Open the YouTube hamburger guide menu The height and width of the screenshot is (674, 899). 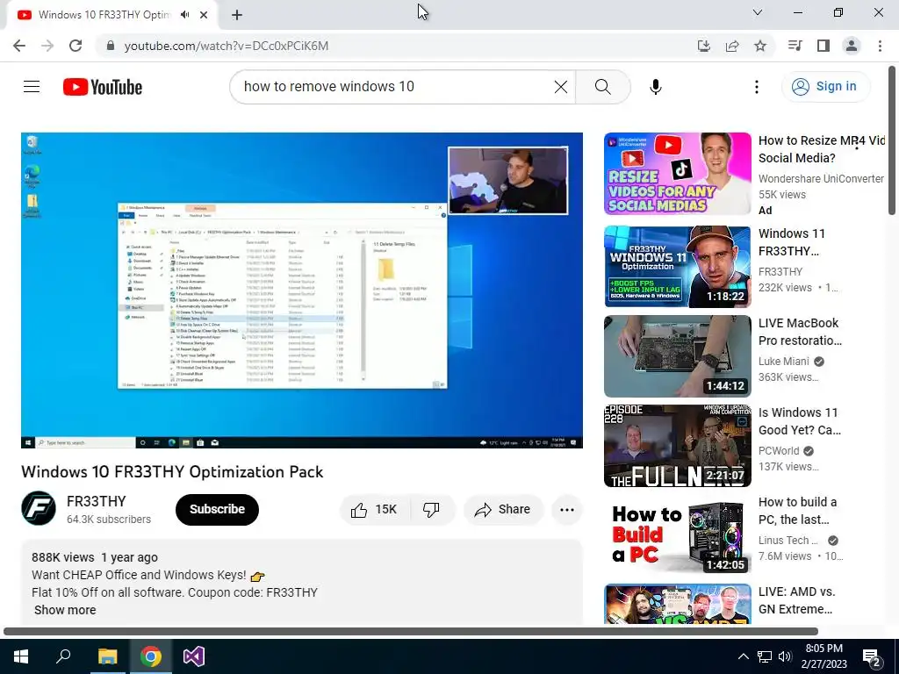[32, 87]
